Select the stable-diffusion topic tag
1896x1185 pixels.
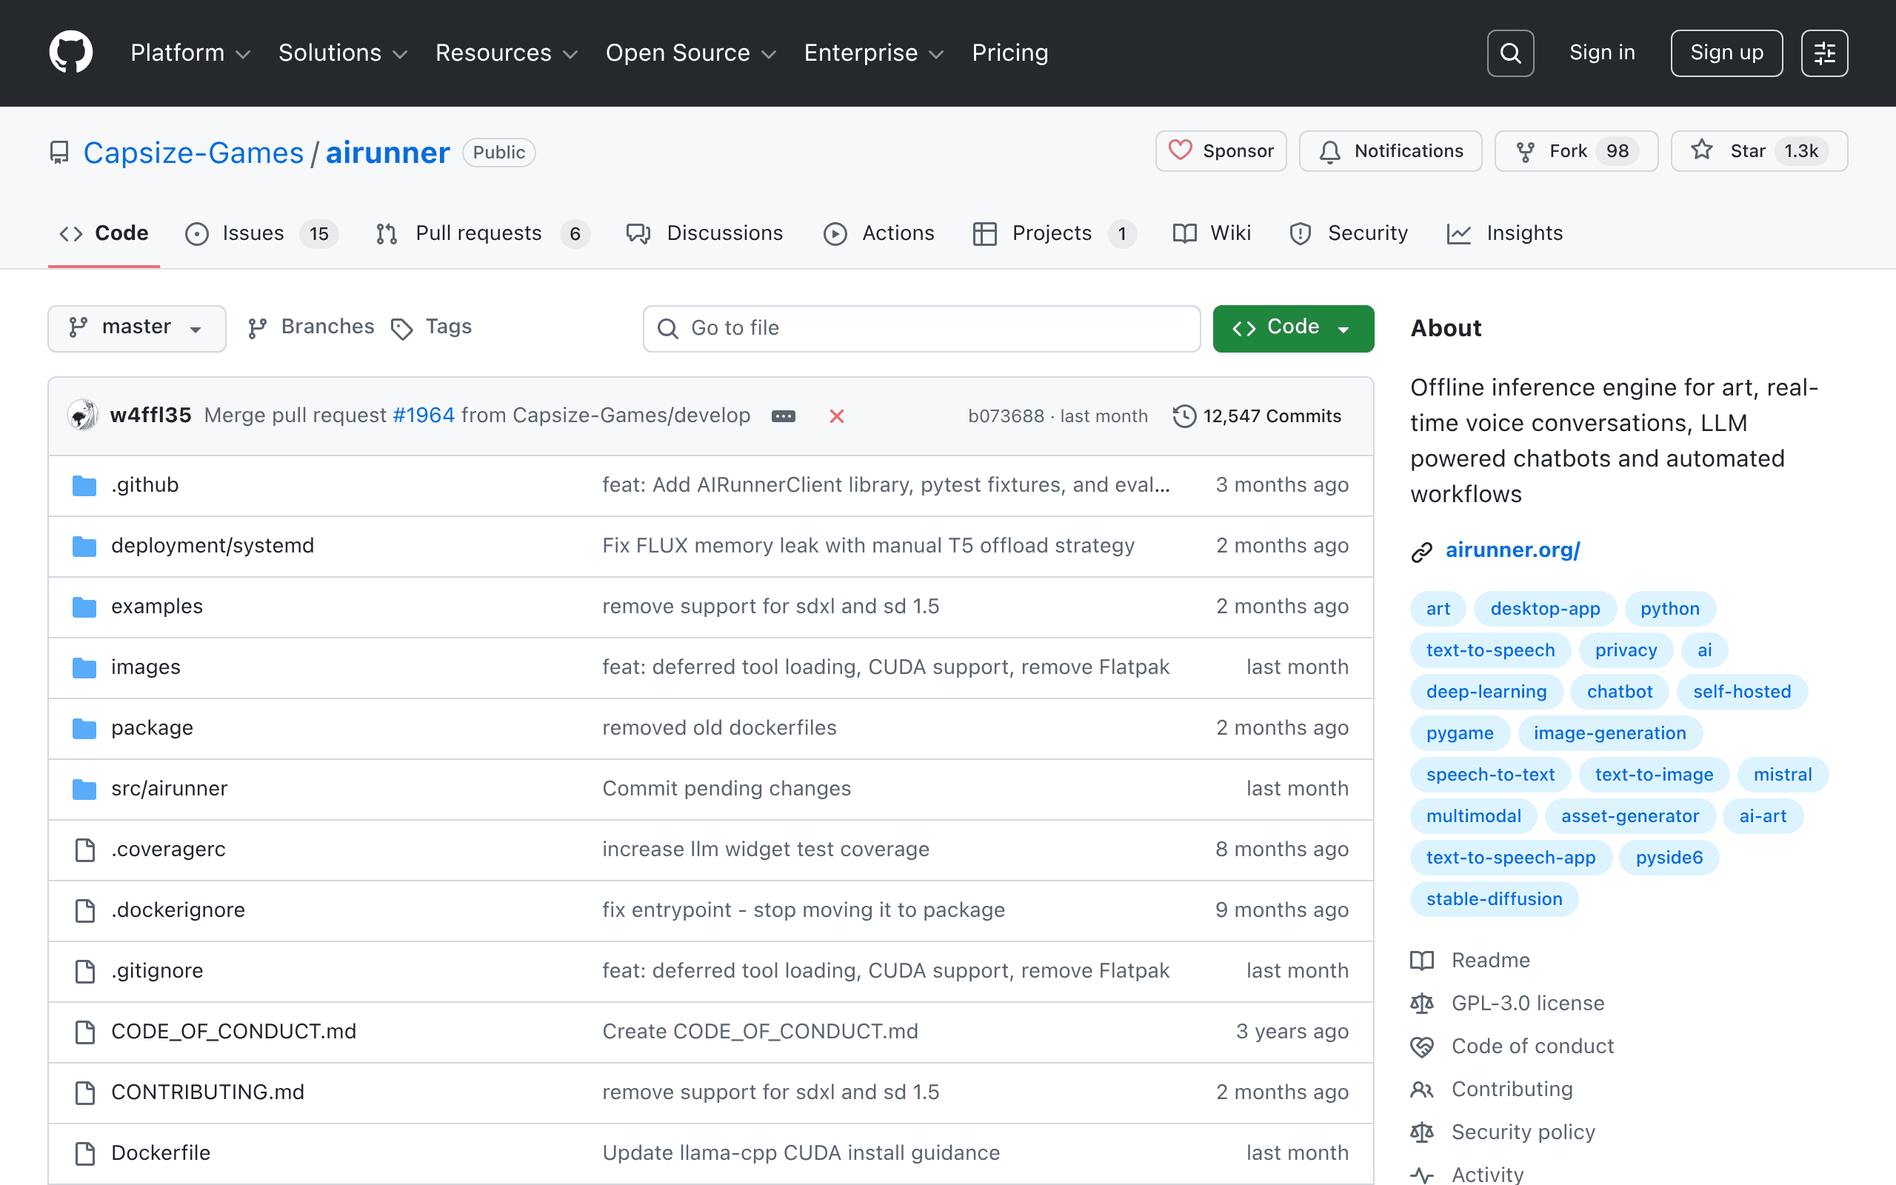click(x=1493, y=899)
